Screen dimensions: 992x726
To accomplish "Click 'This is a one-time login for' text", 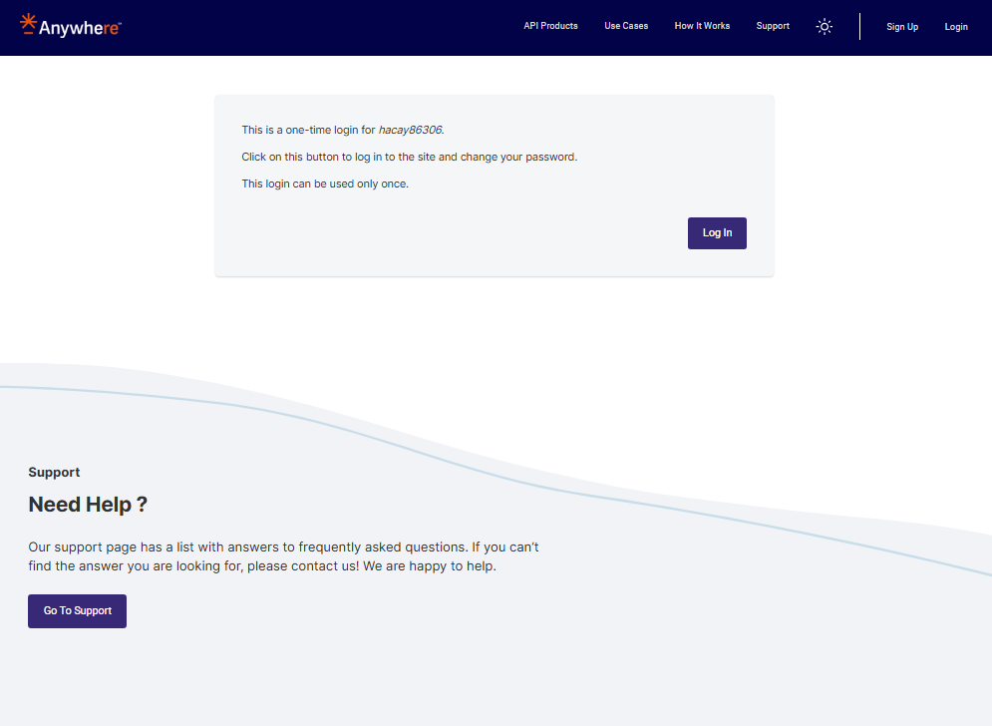I will tap(308, 130).
